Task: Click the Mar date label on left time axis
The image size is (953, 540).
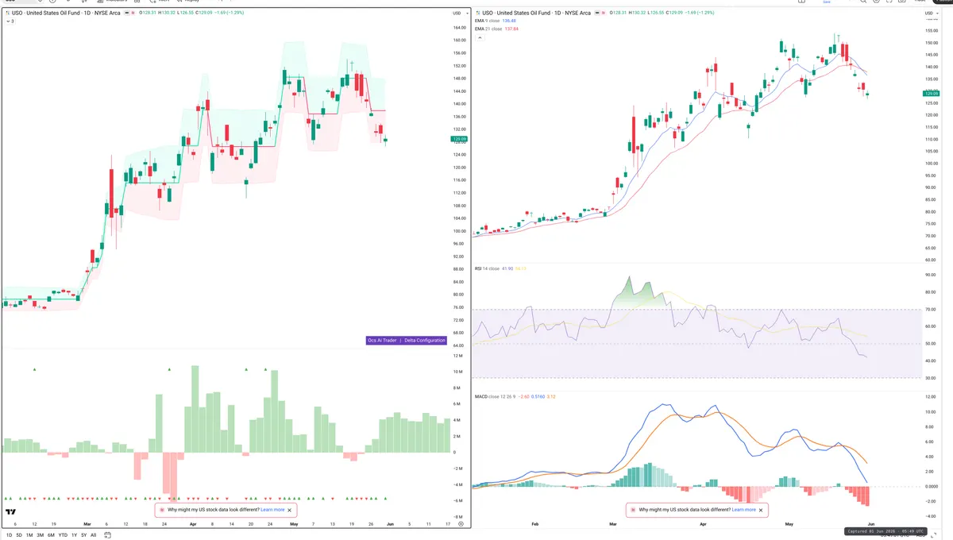Action: [87, 524]
